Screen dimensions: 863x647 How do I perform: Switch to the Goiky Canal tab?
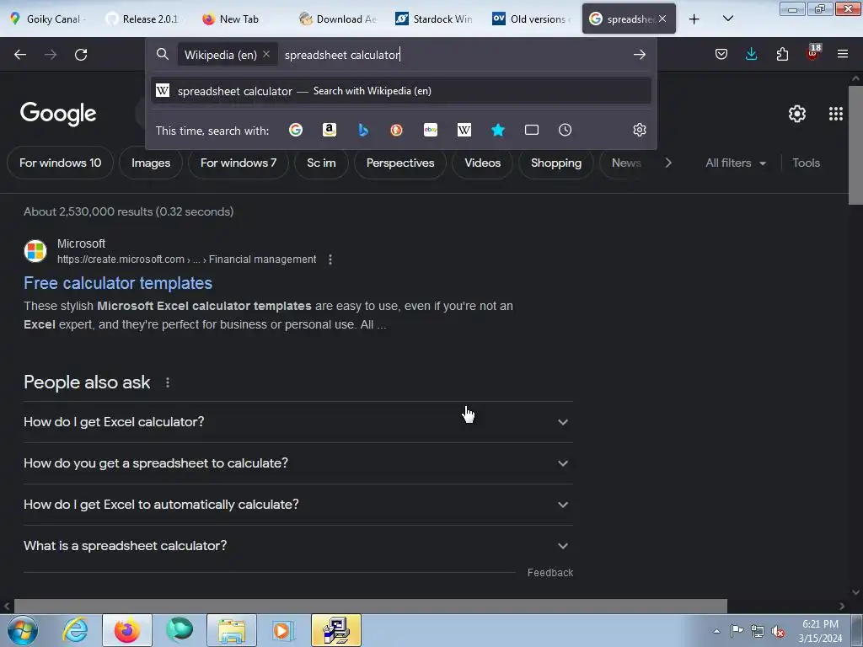[50, 19]
